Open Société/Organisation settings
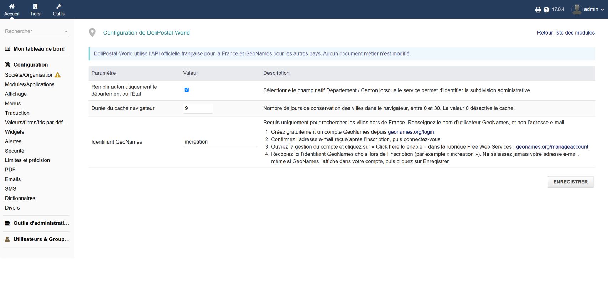The width and height of the screenshot is (608, 300). [x=29, y=75]
